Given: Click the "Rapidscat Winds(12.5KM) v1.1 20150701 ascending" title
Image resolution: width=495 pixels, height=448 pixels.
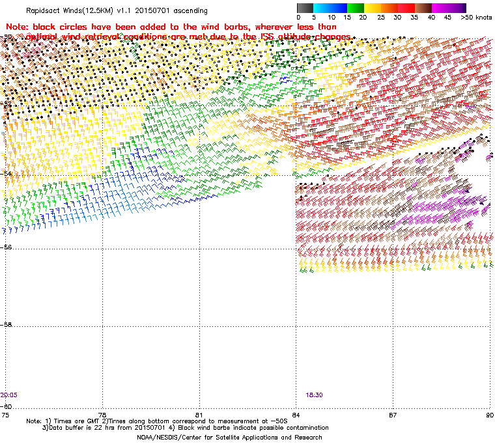Looking at the screenshot, I should (117, 10).
